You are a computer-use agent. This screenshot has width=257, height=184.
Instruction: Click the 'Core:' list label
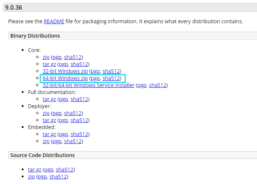(34, 50)
